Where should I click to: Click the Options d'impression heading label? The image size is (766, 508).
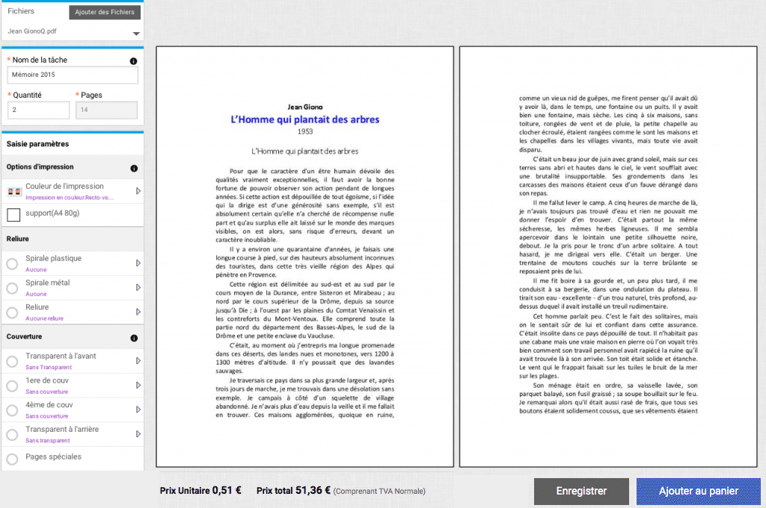tap(40, 167)
